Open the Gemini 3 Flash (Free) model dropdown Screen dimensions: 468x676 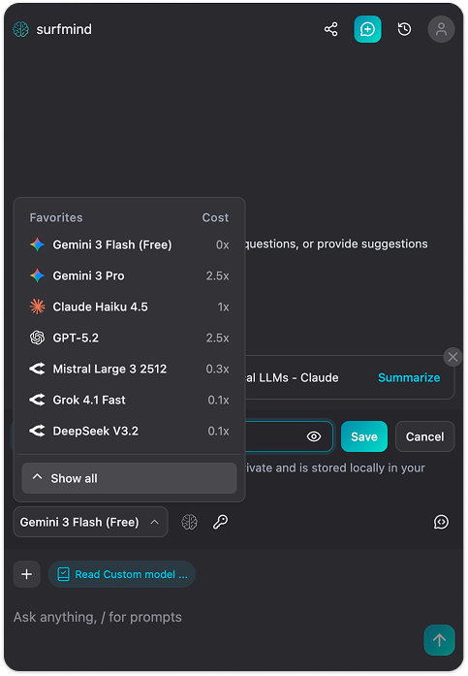[90, 522]
